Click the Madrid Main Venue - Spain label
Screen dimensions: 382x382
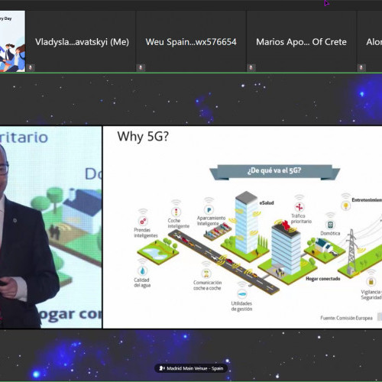(195, 368)
